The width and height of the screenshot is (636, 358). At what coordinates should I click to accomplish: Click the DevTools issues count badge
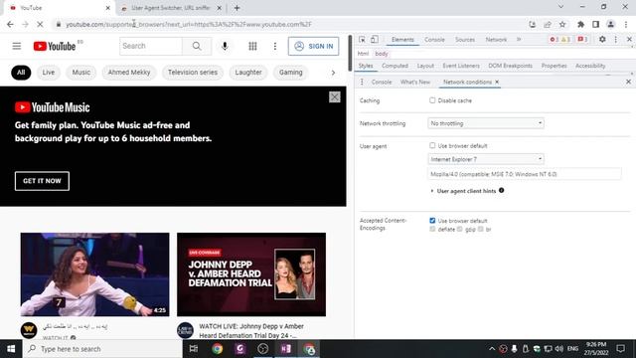pyautogui.click(x=582, y=40)
